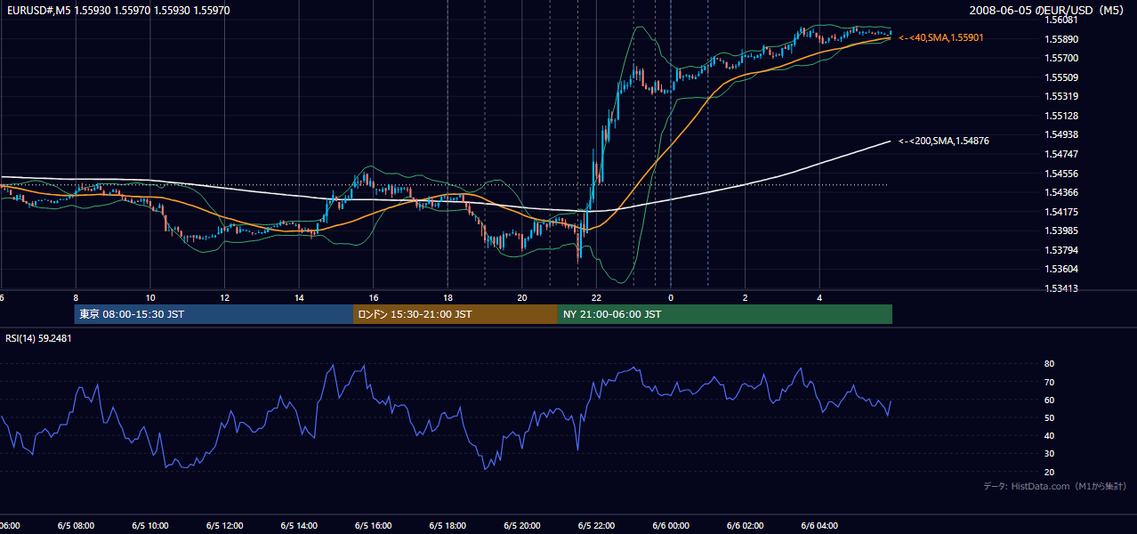Click the RSI scale level 20
Viewport: 1137px width, 534px height.
[1049, 472]
